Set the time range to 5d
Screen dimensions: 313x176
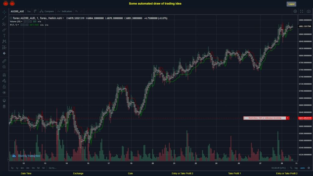tap(38, 168)
